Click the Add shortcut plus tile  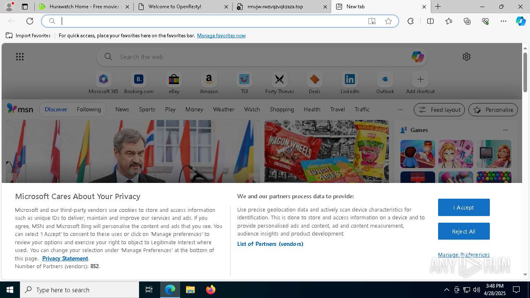(420, 83)
